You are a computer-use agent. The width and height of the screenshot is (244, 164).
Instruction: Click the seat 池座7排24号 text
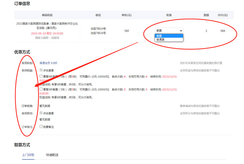click(x=98, y=29)
